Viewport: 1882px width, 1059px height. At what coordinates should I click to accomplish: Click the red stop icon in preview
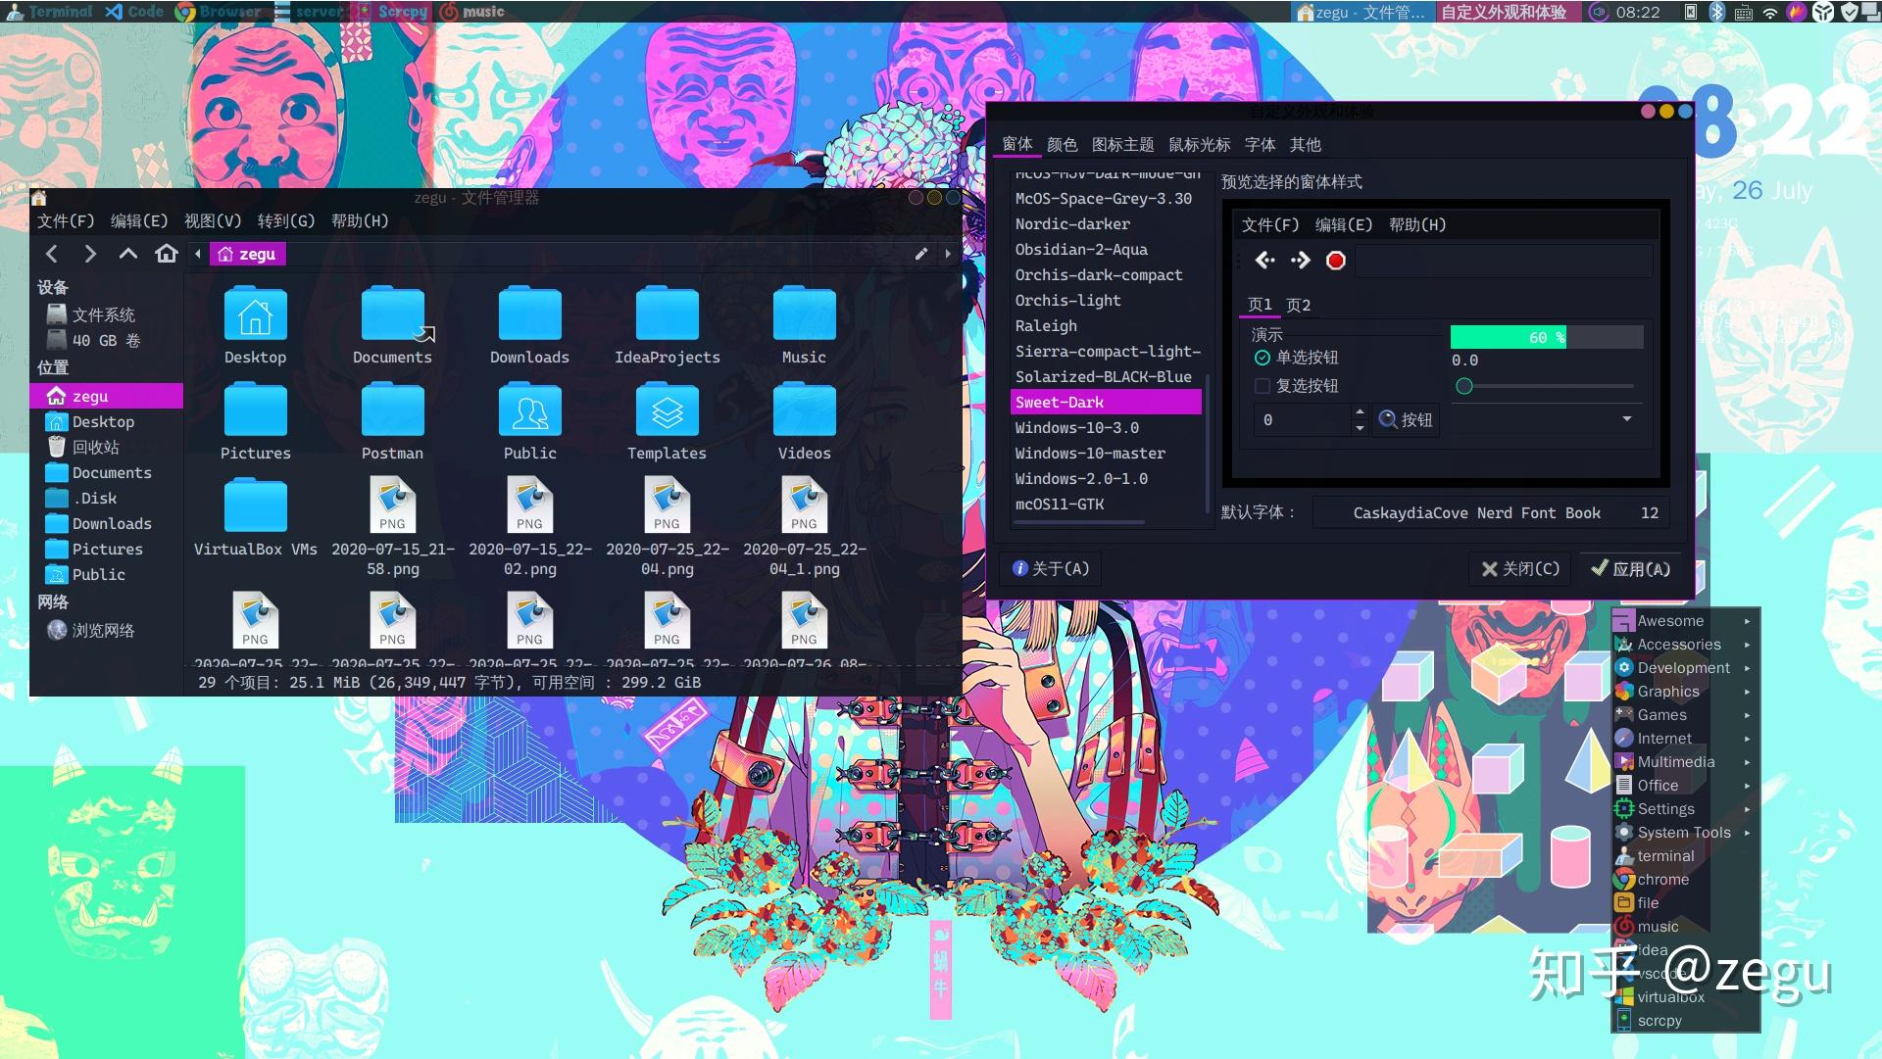tap(1335, 261)
